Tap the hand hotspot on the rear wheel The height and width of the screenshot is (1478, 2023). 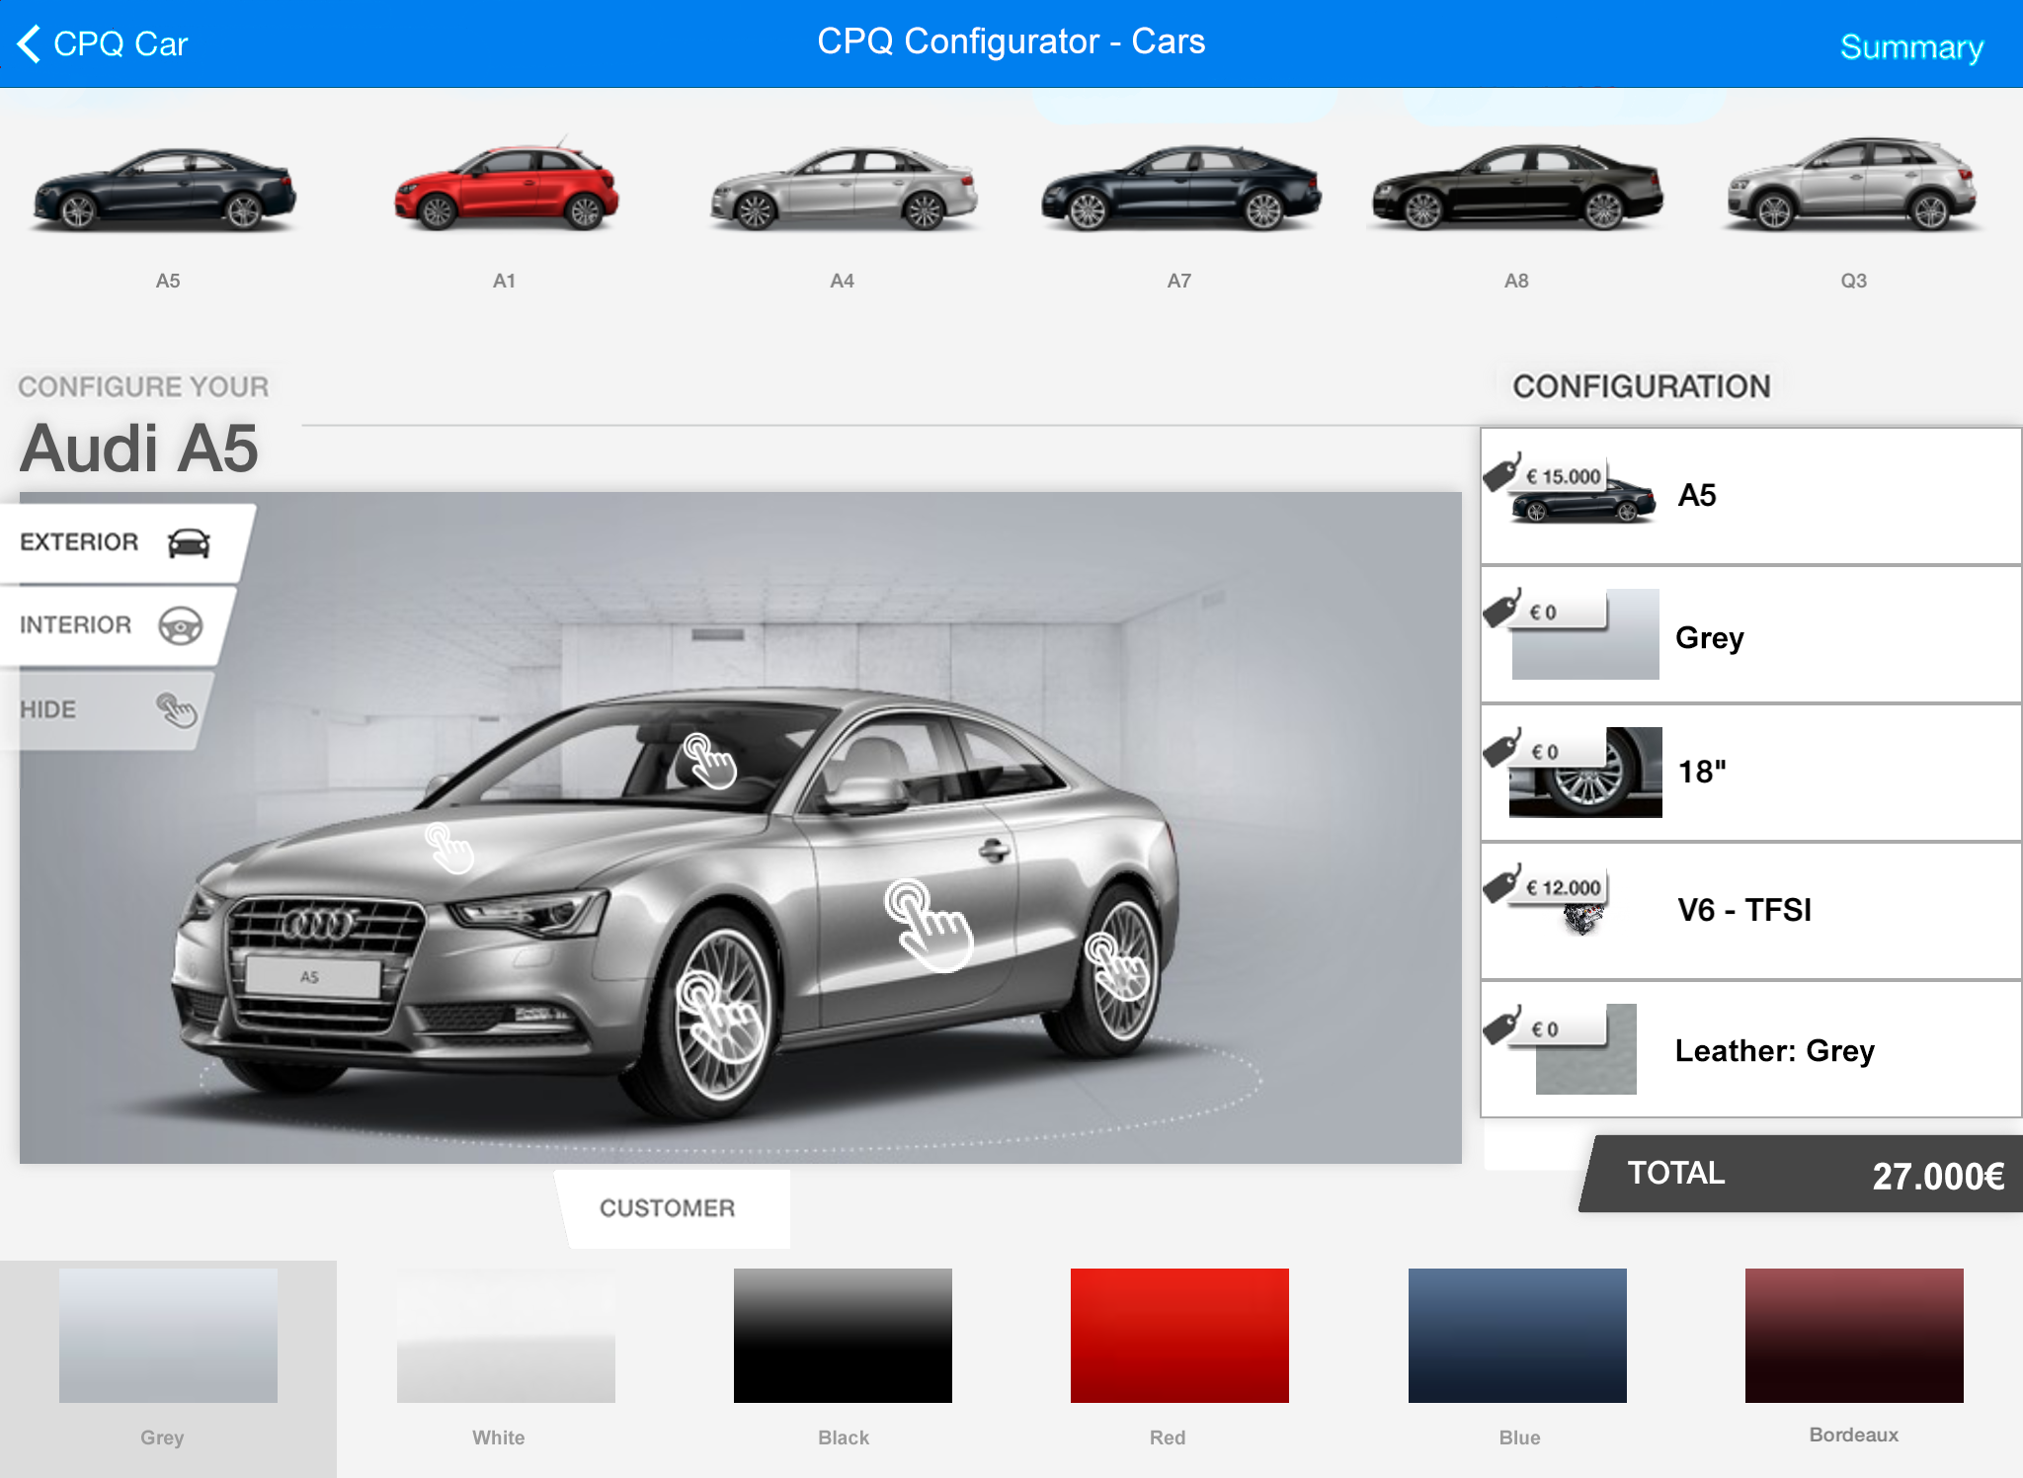pos(1116,966)
